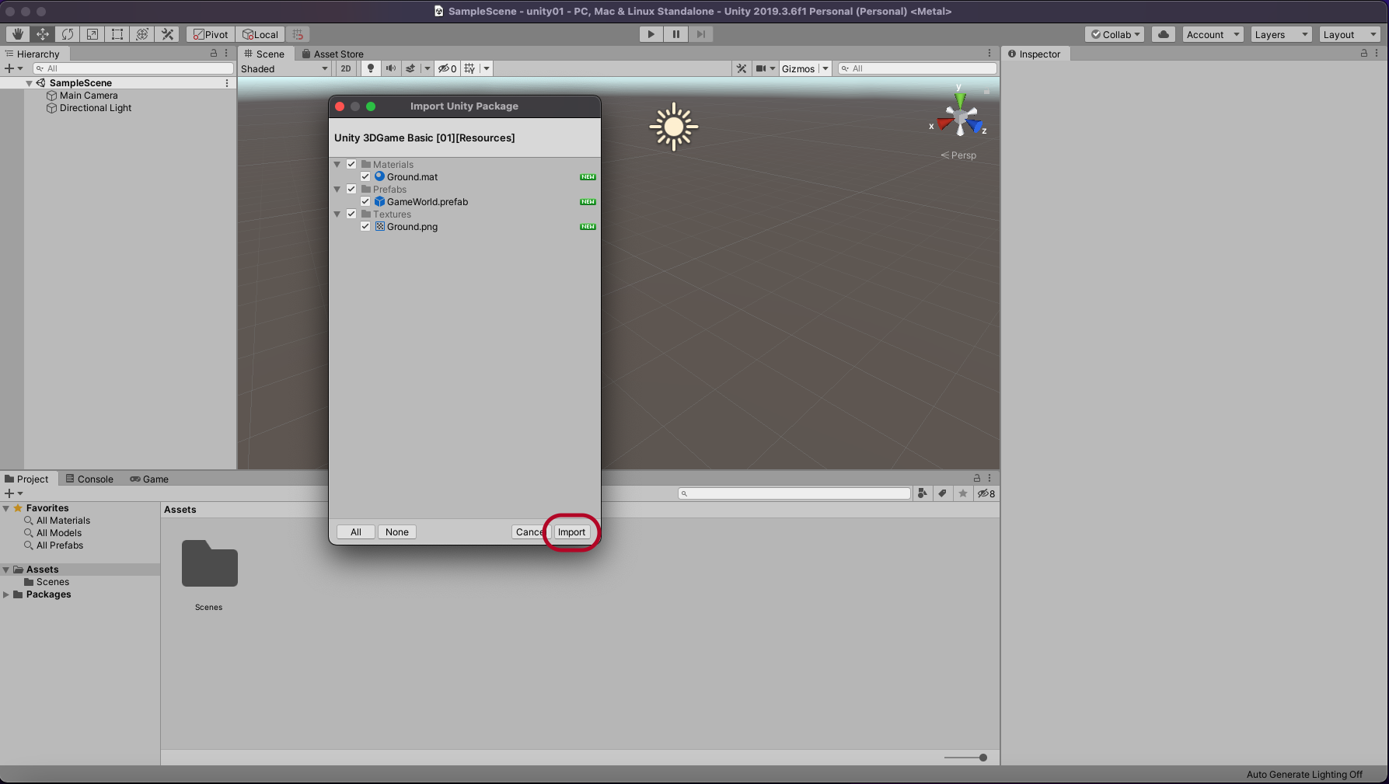1389x784 pixels.
Task: Select the Rect transform tool
Action: click(x=117, y=34)
